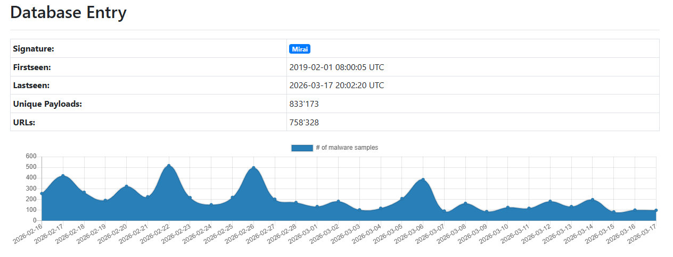The width and height of the screenshot is (673, 257).
Task: Select the 2026-03-12 data point
Action: 550,202
